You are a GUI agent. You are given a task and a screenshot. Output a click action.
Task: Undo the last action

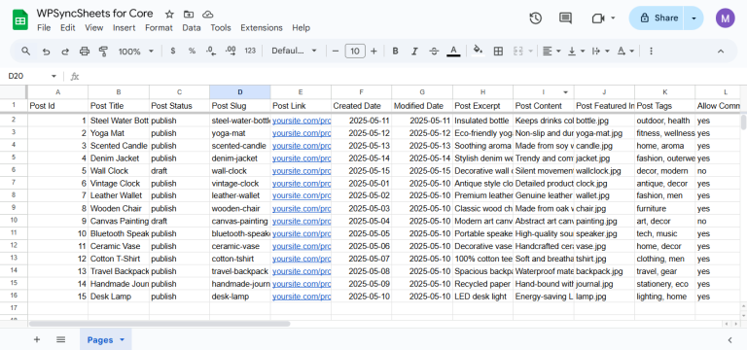pyautogui.click(x=46, y=51)
